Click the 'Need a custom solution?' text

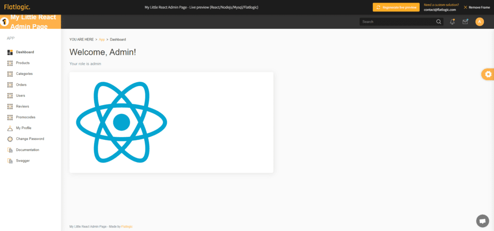[441, 5]
